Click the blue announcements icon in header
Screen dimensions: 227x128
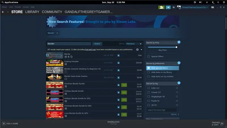168,7
